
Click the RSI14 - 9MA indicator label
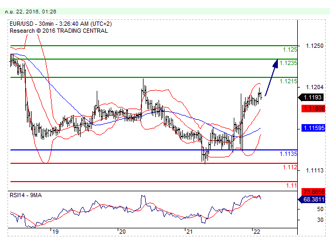point(26,196)
